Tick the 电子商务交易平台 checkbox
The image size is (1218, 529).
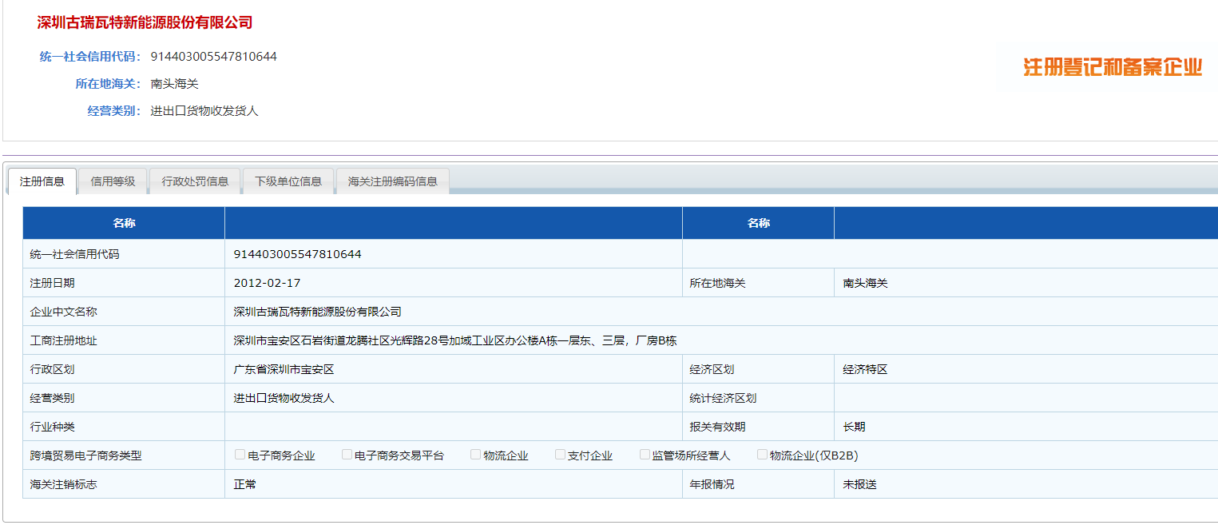coord(347,455)
